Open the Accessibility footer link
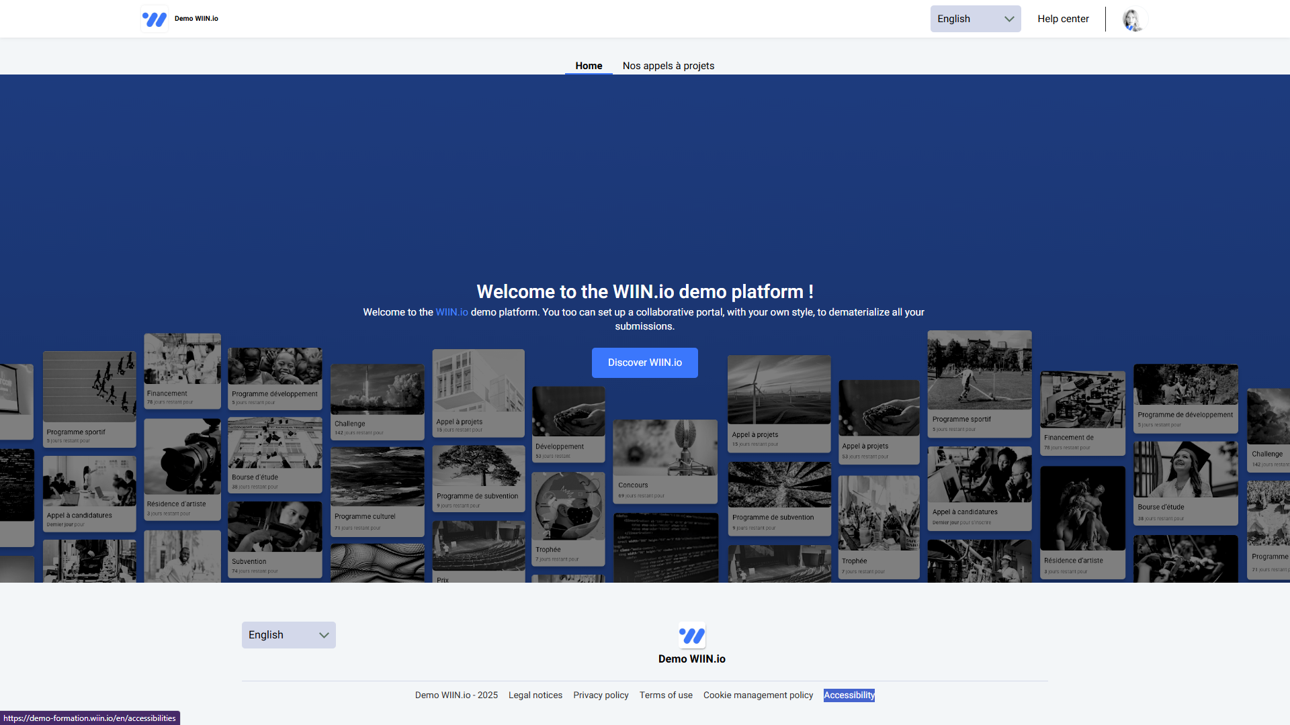The width and height of the screenshot is (1290, 725). click(849, 695)
